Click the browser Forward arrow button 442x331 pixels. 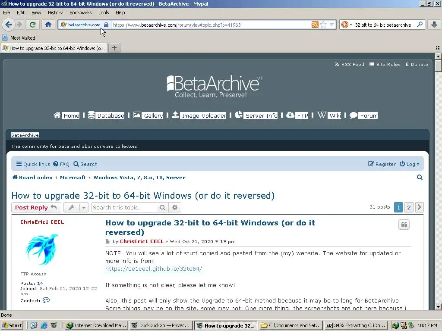(19, 25)
